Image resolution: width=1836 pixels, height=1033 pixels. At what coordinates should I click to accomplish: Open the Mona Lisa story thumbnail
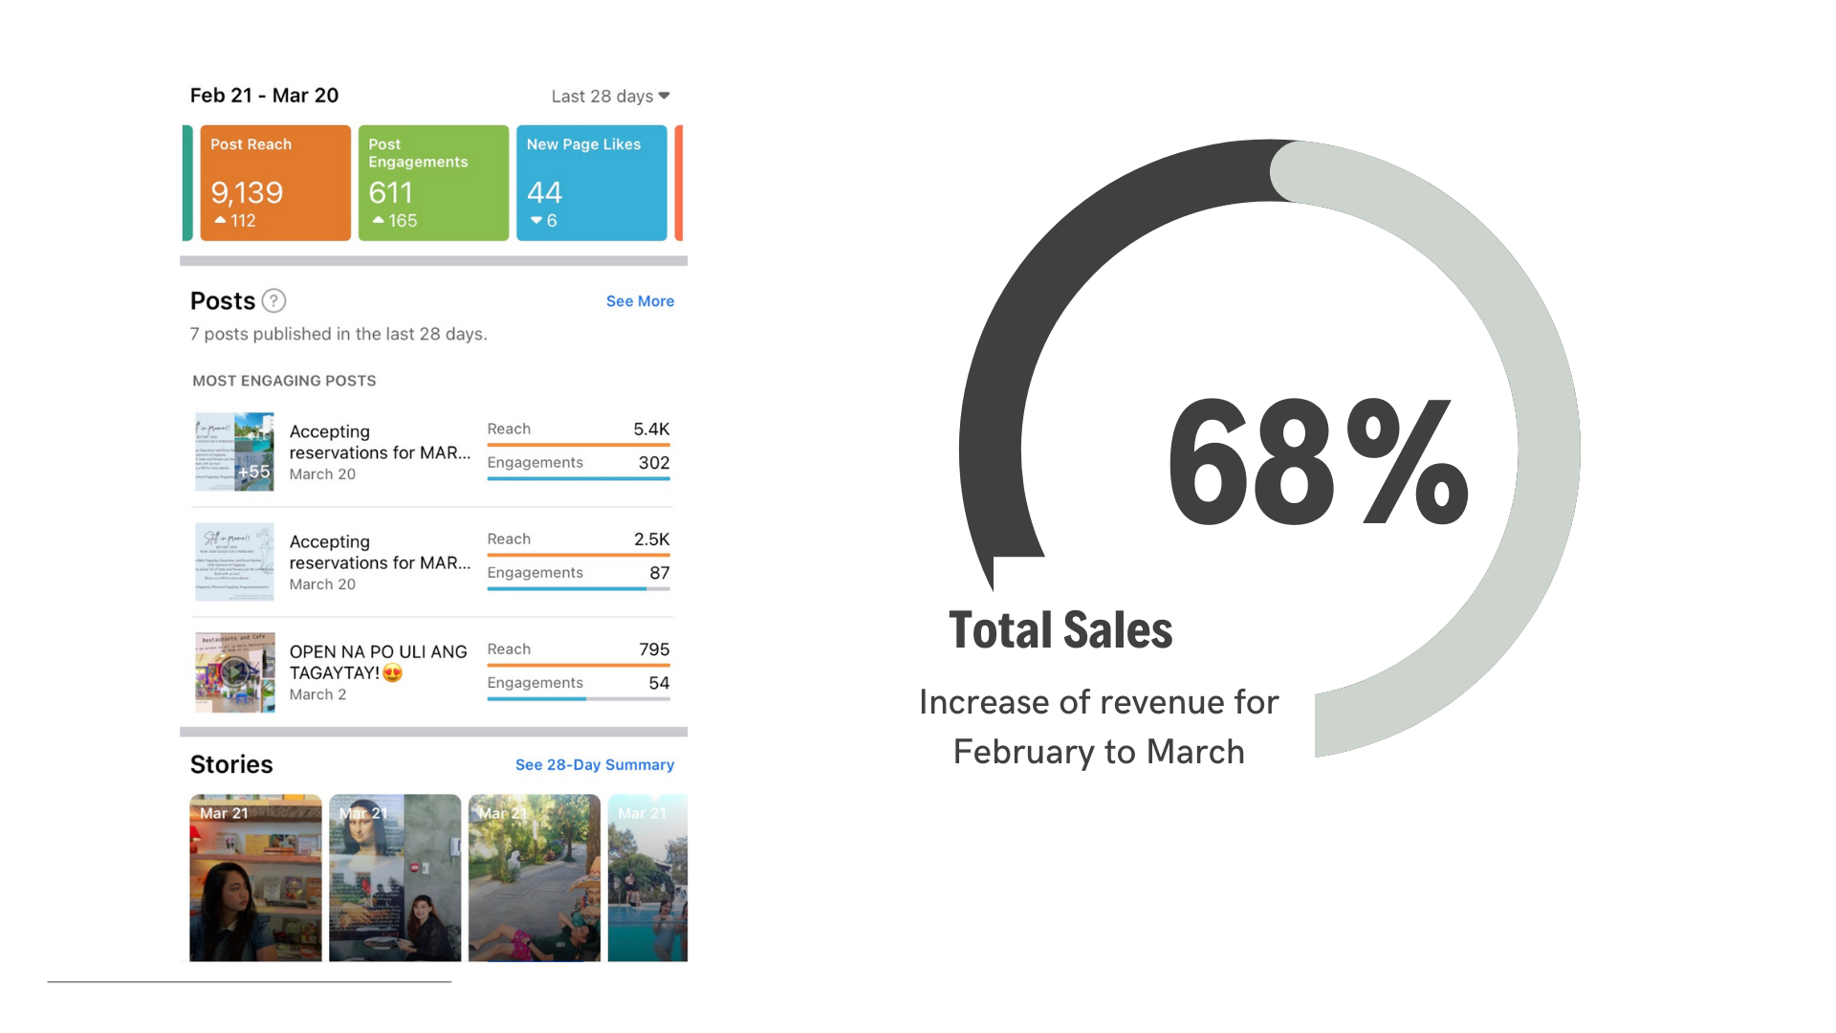[x=395, y=877]
